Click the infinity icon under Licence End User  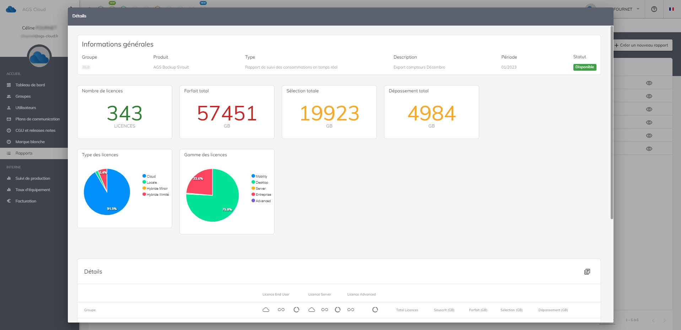pos(281,310)
